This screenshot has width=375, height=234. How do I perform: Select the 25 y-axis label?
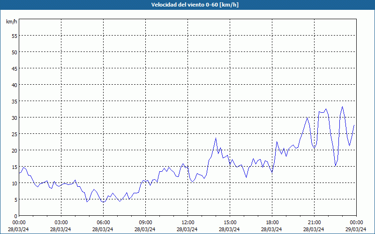15,134
